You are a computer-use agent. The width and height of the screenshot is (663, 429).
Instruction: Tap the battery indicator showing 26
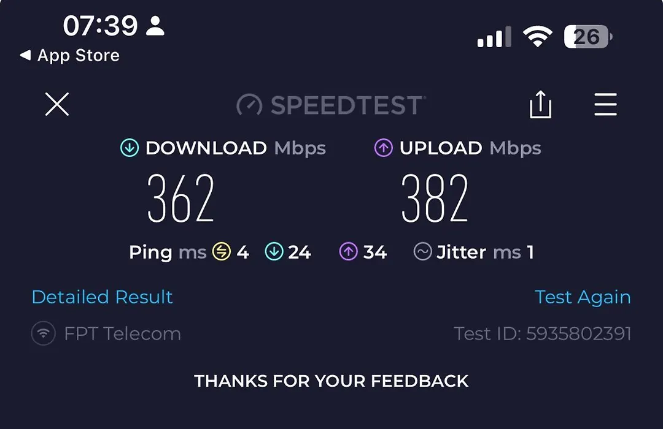(588, 37)
